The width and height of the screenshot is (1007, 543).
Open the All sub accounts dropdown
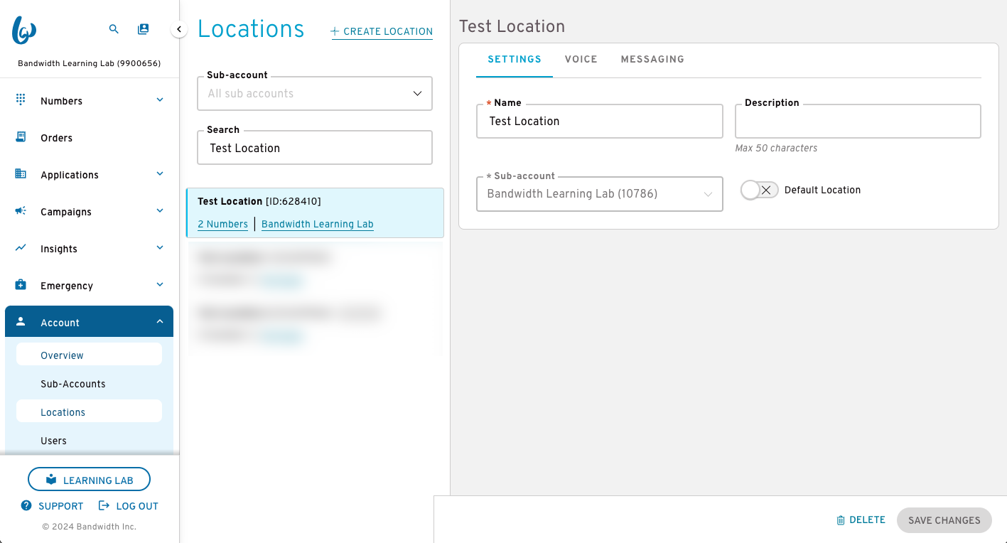tap(315, 94)
